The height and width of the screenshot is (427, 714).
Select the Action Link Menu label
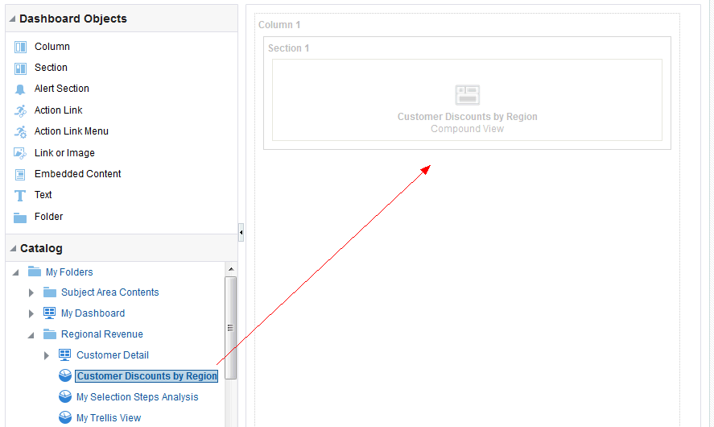[72, 131]
